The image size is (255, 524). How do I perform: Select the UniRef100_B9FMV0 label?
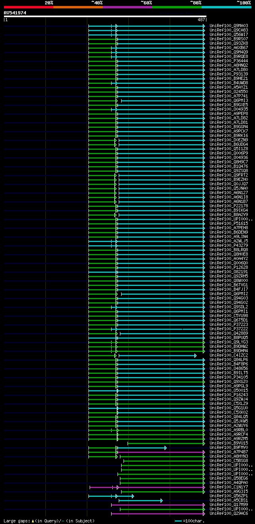click(229, 447)
